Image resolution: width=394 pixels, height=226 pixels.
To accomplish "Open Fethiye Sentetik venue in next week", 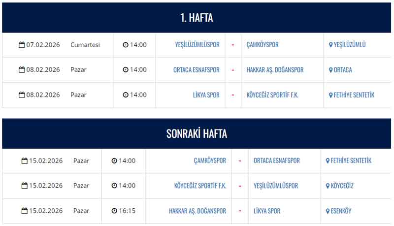I will point(351,161).
